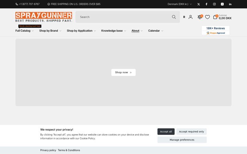Click Manage preferences button
The height and width of the screenshot is (154, 247).
pos(182,140)
